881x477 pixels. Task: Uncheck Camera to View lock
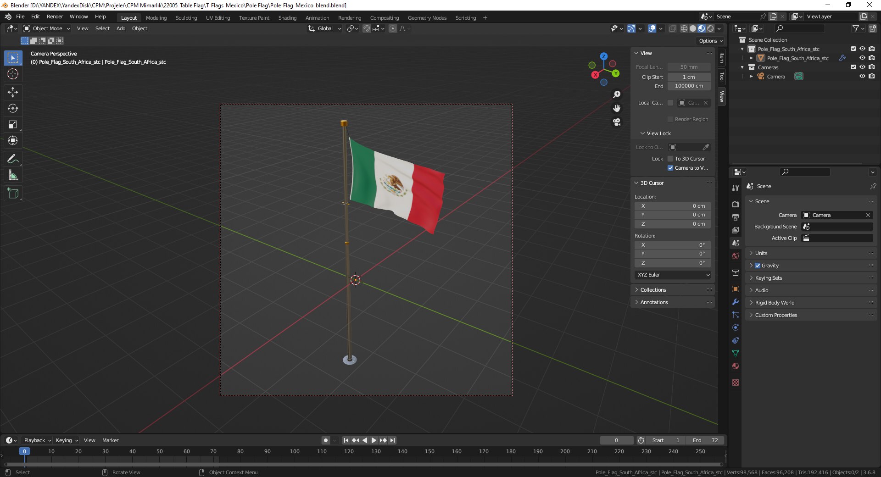pos(670,168)
